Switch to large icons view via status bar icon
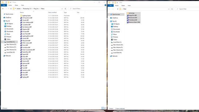 coord(105,108)
